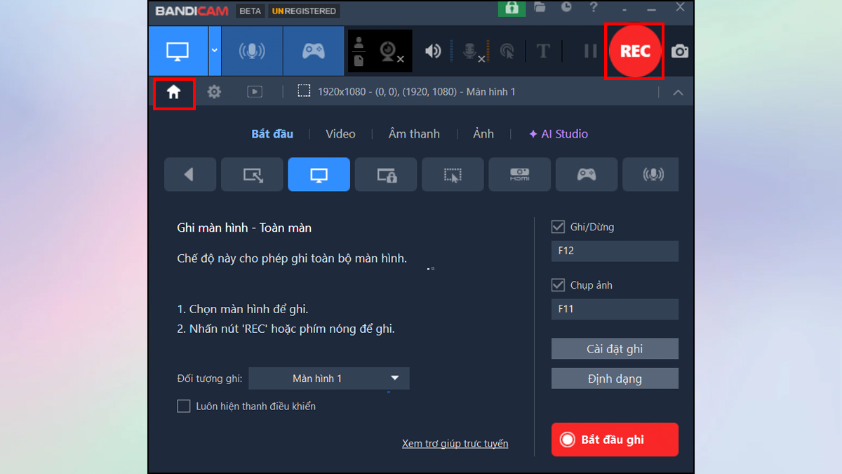Image resolution: width=842 pixels, height=474 pixels.
Task: Switch to game recording mode in top bar
Action: pyautogui.click(x=313, y=51)
